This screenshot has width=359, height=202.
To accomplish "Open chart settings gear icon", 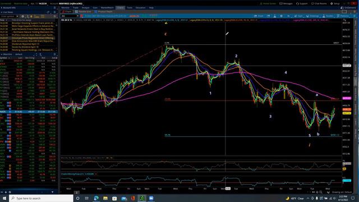I will pyautogui.click(x=282, y=16).
